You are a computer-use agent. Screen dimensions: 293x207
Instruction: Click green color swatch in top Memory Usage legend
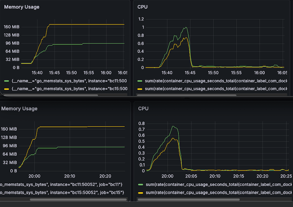click(x=7, y=81)
